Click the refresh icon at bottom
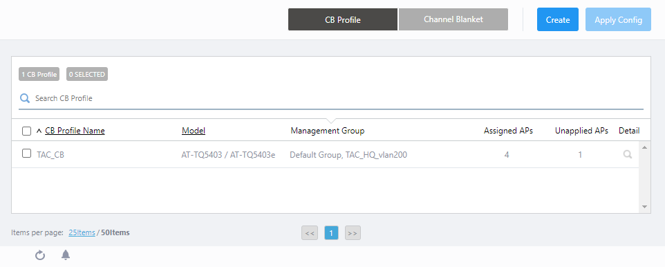Viewport: 665px width, 267px height. [x=40, y=255]
